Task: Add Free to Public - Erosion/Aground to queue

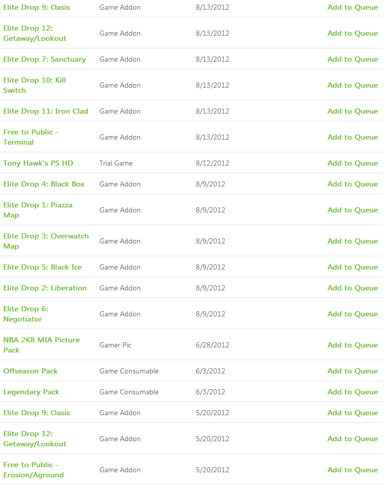Action: coord(352,470)
